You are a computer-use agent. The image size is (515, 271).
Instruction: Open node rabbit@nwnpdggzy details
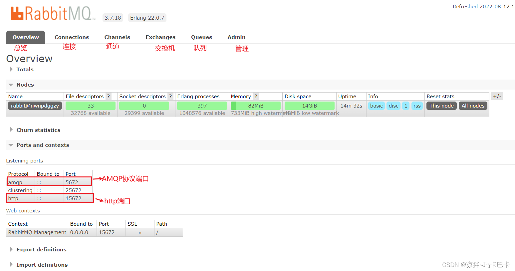point(35,106)
